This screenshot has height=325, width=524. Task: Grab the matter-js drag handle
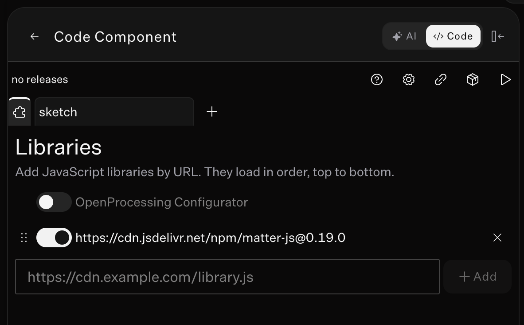tap(24, 238)
